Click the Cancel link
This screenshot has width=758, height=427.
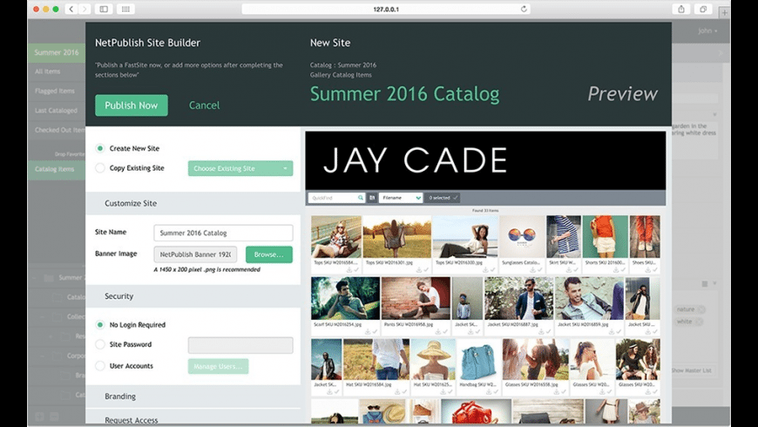pyautogui.click(x=204, y=105)
